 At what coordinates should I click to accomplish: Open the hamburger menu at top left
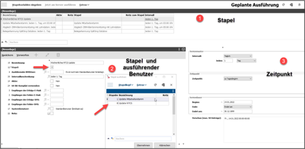coord(5,5)
